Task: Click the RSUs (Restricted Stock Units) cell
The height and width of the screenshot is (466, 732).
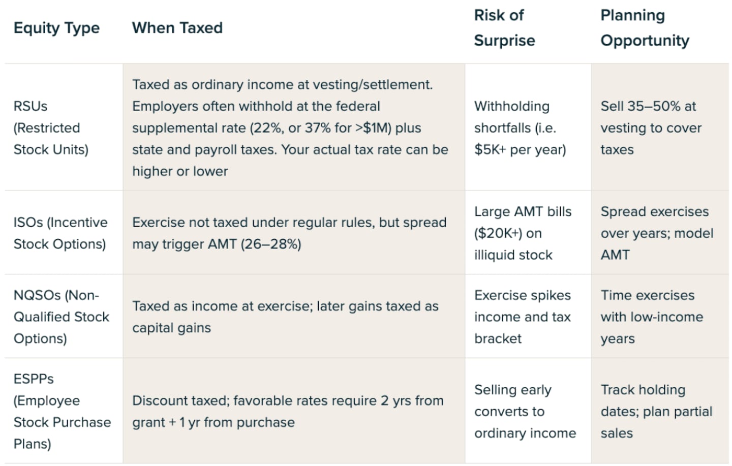Action: [x=51, y=128]
